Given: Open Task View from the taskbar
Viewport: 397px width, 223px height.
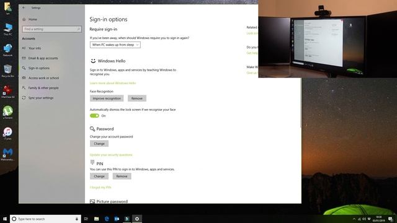Looking at the screenshot, I should [x=86, y=219].
